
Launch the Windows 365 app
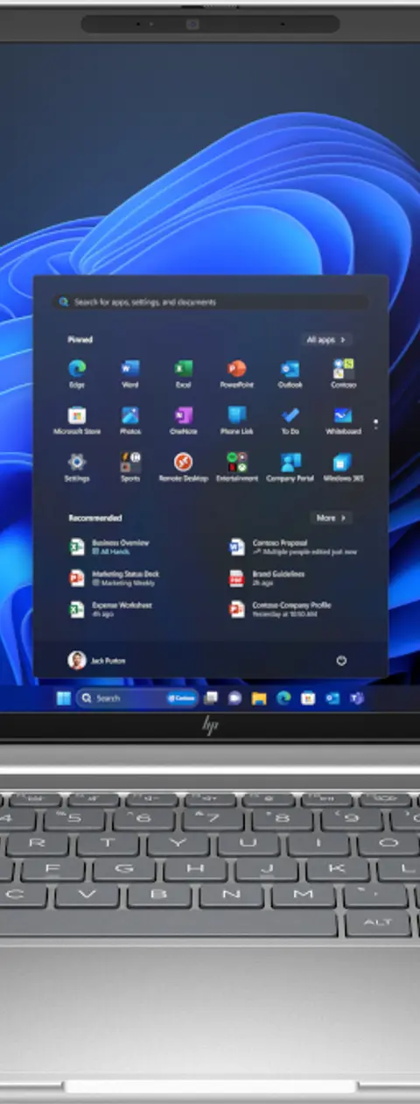(x=343, y=467)
